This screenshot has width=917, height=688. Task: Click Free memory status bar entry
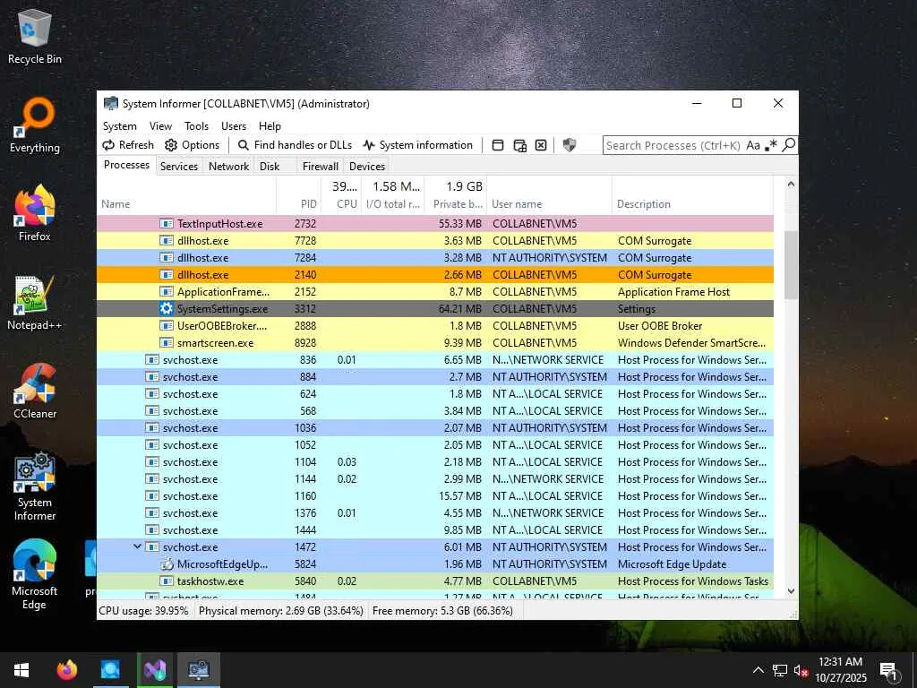point(442,611)
